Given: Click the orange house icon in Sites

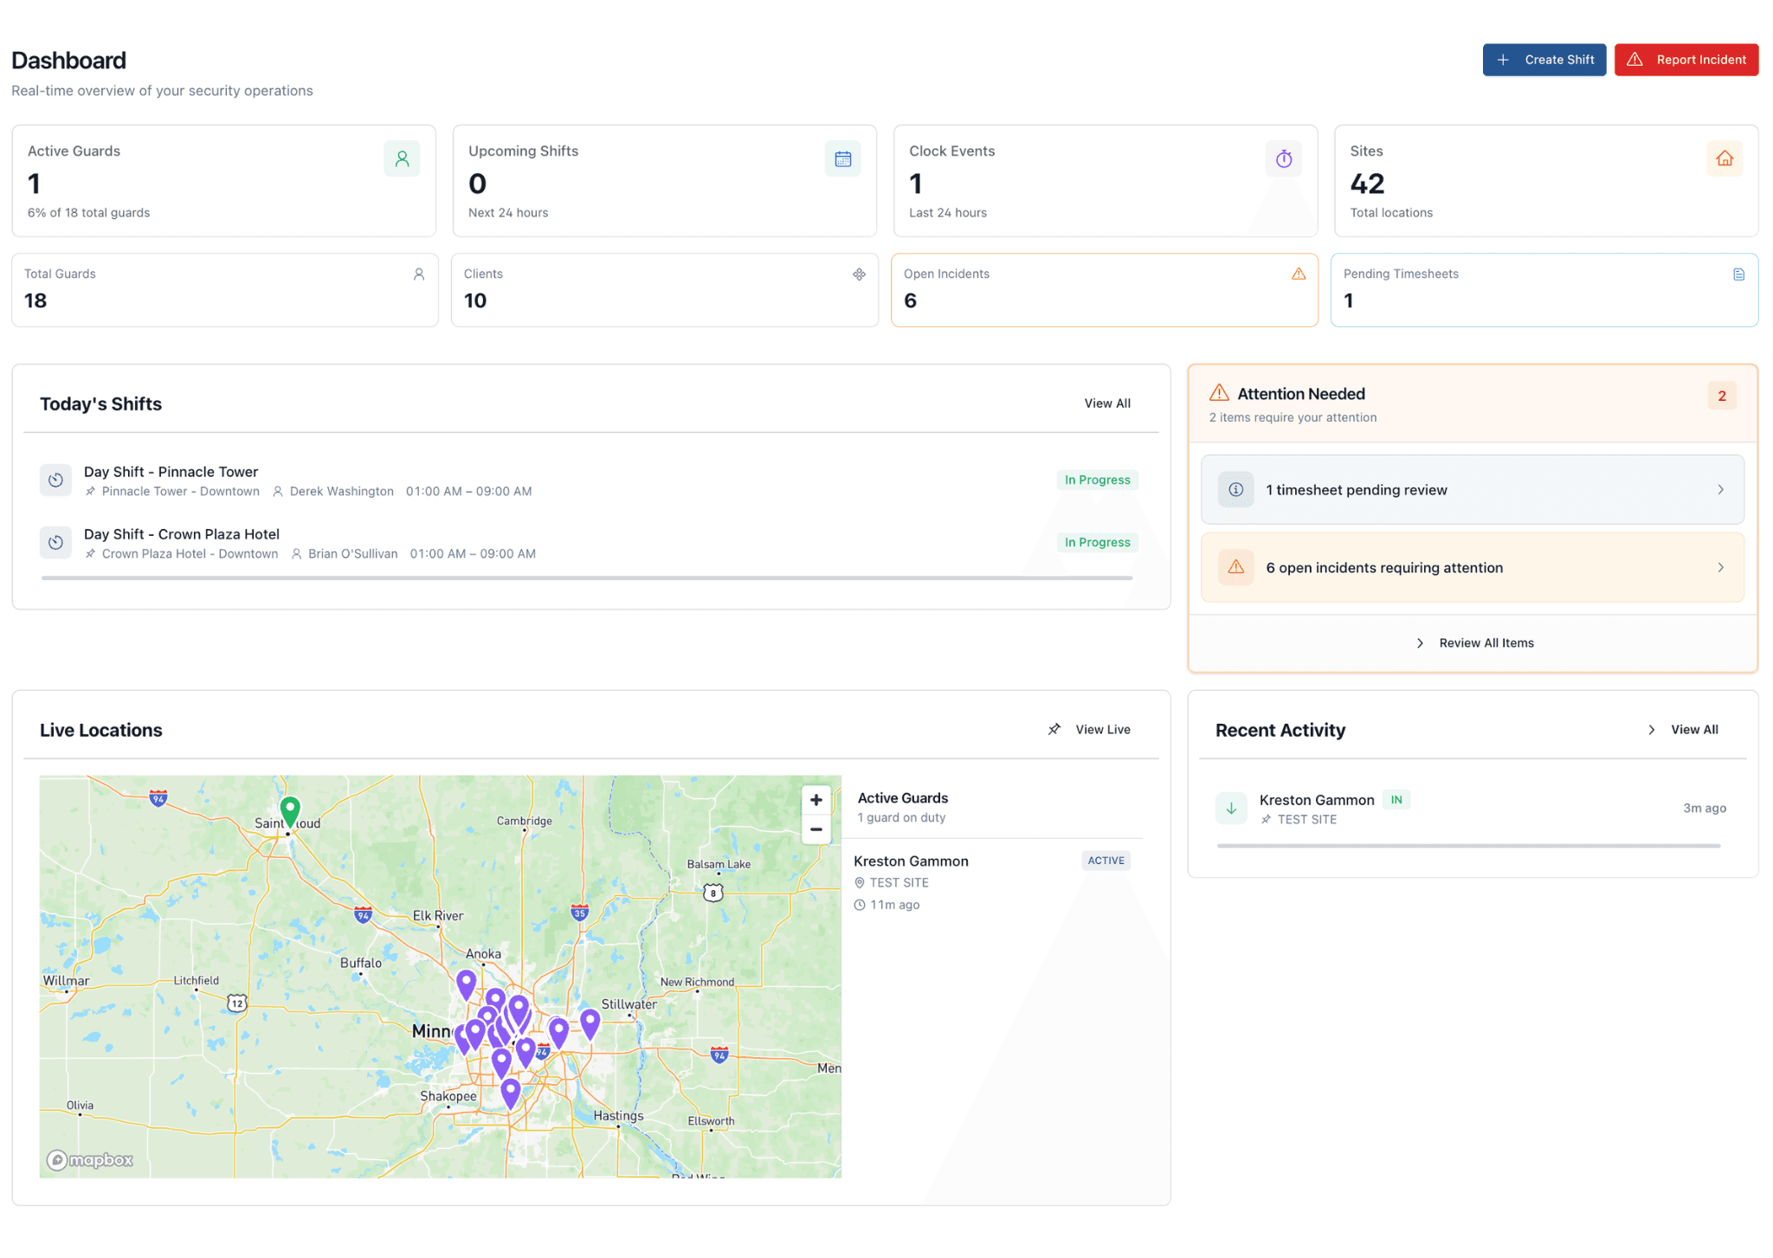Looking at the screenshot, I should (1725, 159).
